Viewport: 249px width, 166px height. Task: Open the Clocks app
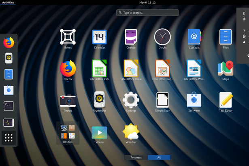click(162, 39)
